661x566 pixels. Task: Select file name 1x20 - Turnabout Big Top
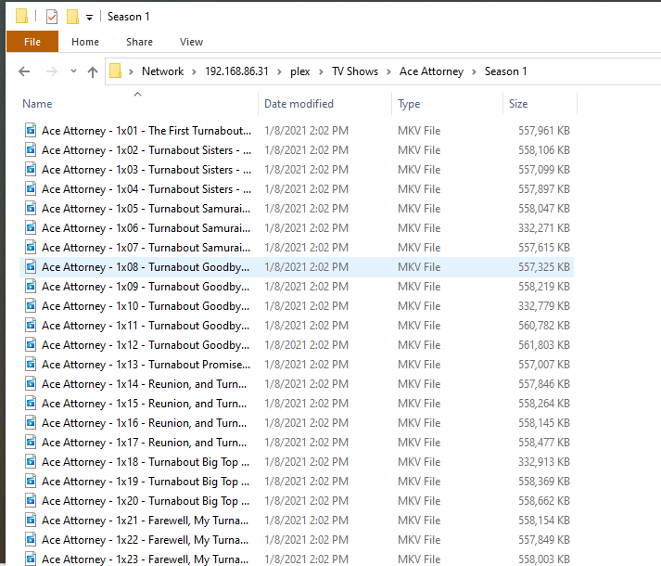click(146, 500)
